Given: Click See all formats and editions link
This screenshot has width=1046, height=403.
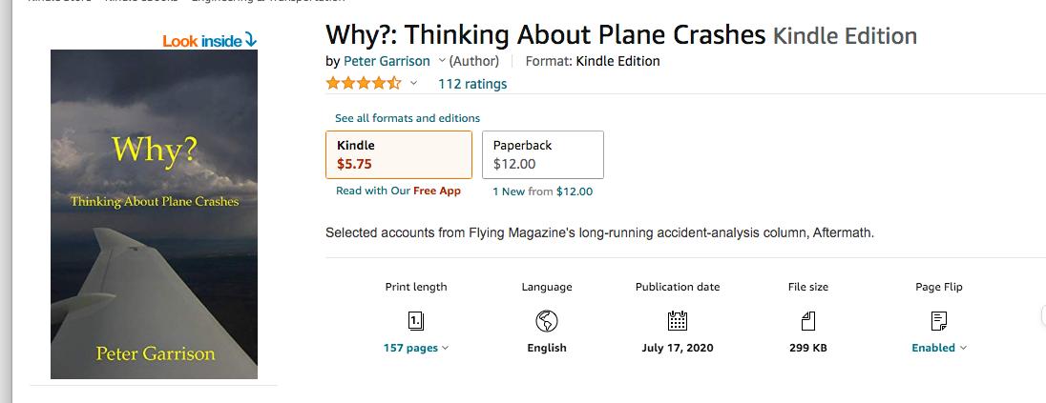Looking at the screenshot, I should coord(408,118).
